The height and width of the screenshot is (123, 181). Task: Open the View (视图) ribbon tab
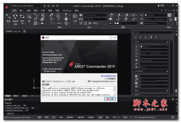(x=57, y=11)
